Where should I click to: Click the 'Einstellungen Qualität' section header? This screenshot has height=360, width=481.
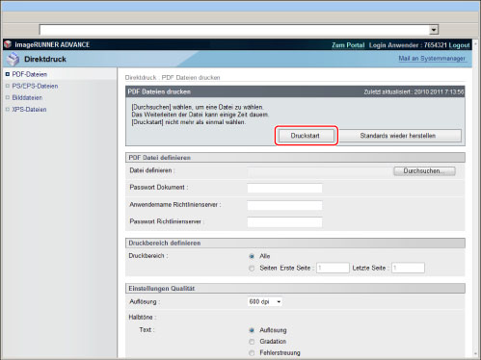295,289
